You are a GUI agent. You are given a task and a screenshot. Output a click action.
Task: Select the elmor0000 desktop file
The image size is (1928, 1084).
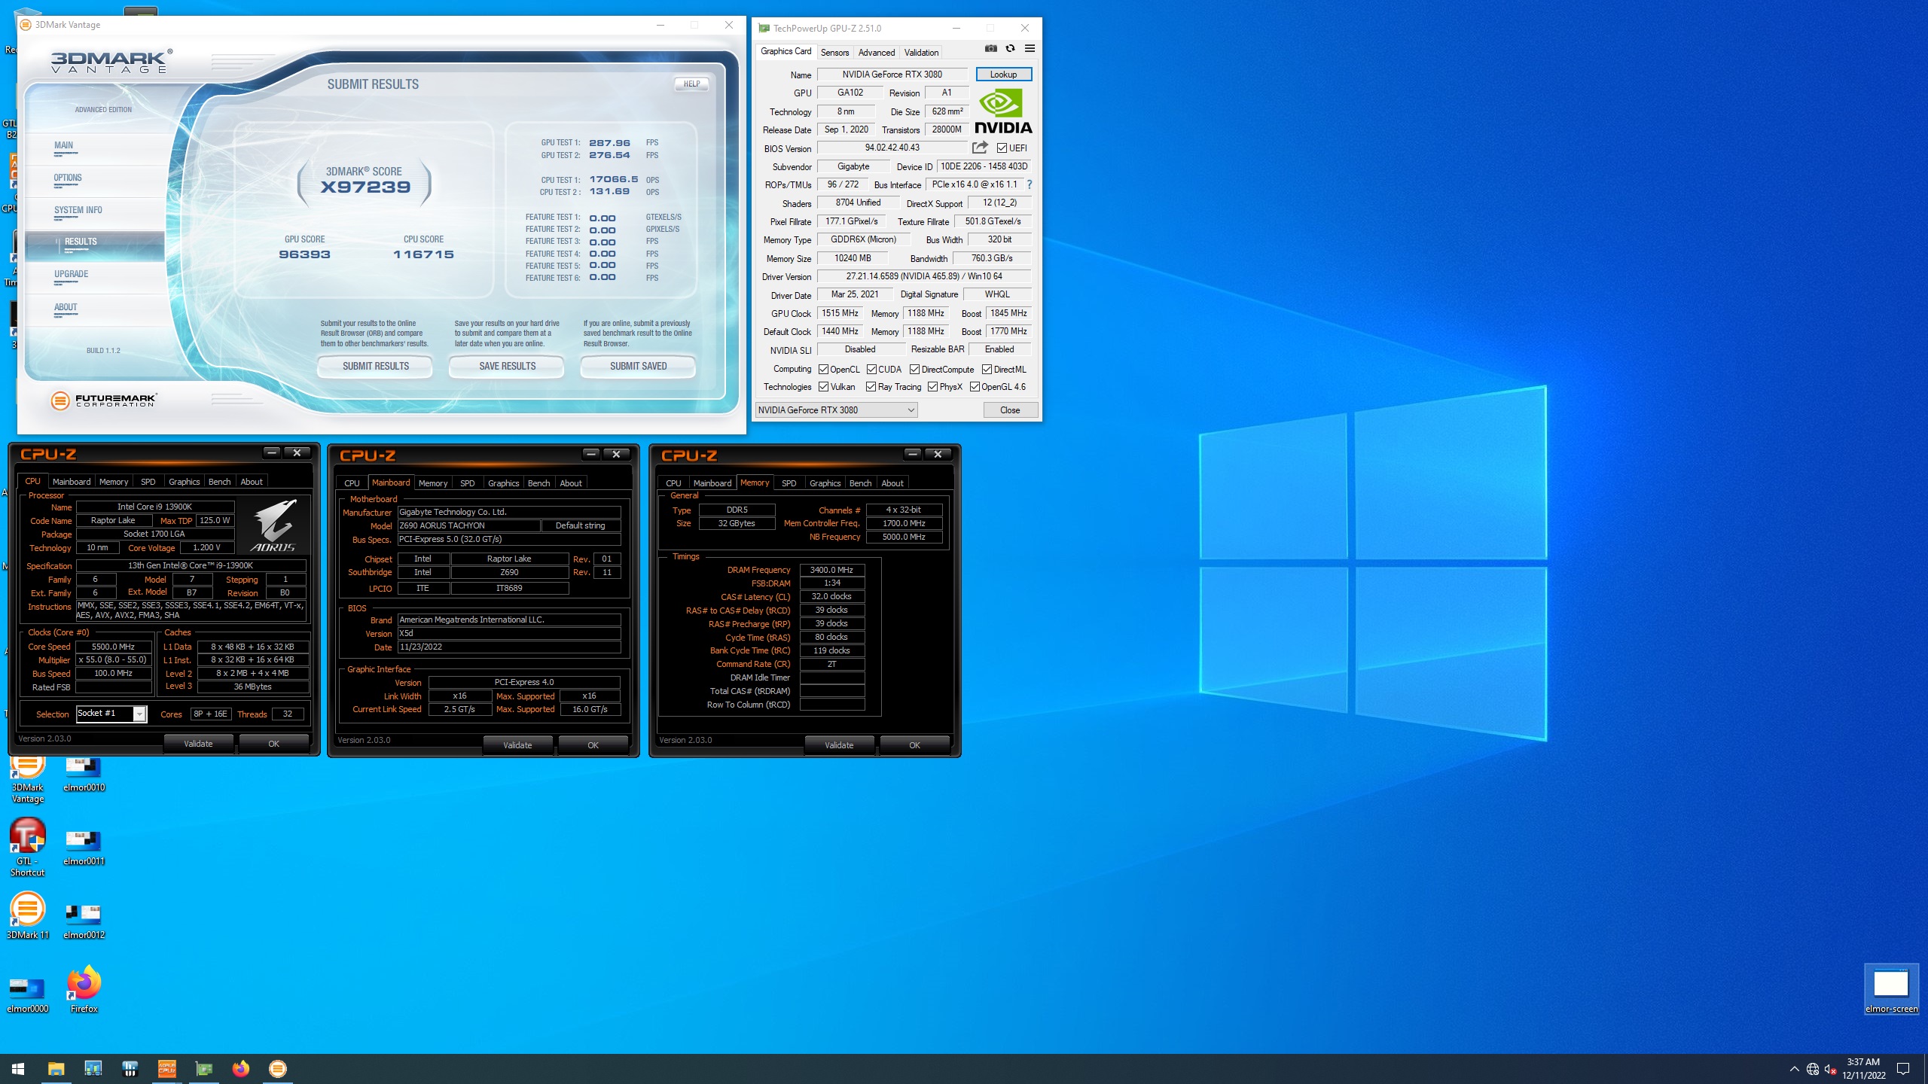coord(28,995)
